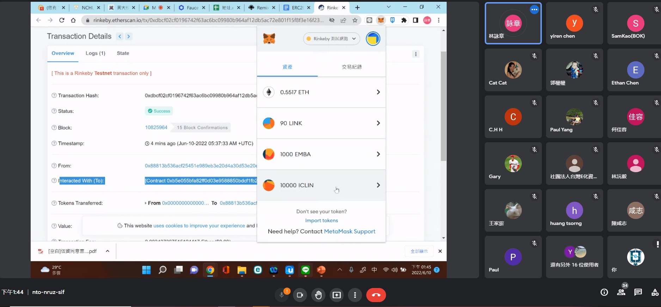Go to the previous transaction arrow
Image resolution: width=661 pixels, height=307 pixels.
[120, 36]
